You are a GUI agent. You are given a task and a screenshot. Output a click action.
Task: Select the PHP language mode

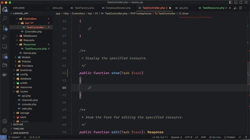coord(203,137)
